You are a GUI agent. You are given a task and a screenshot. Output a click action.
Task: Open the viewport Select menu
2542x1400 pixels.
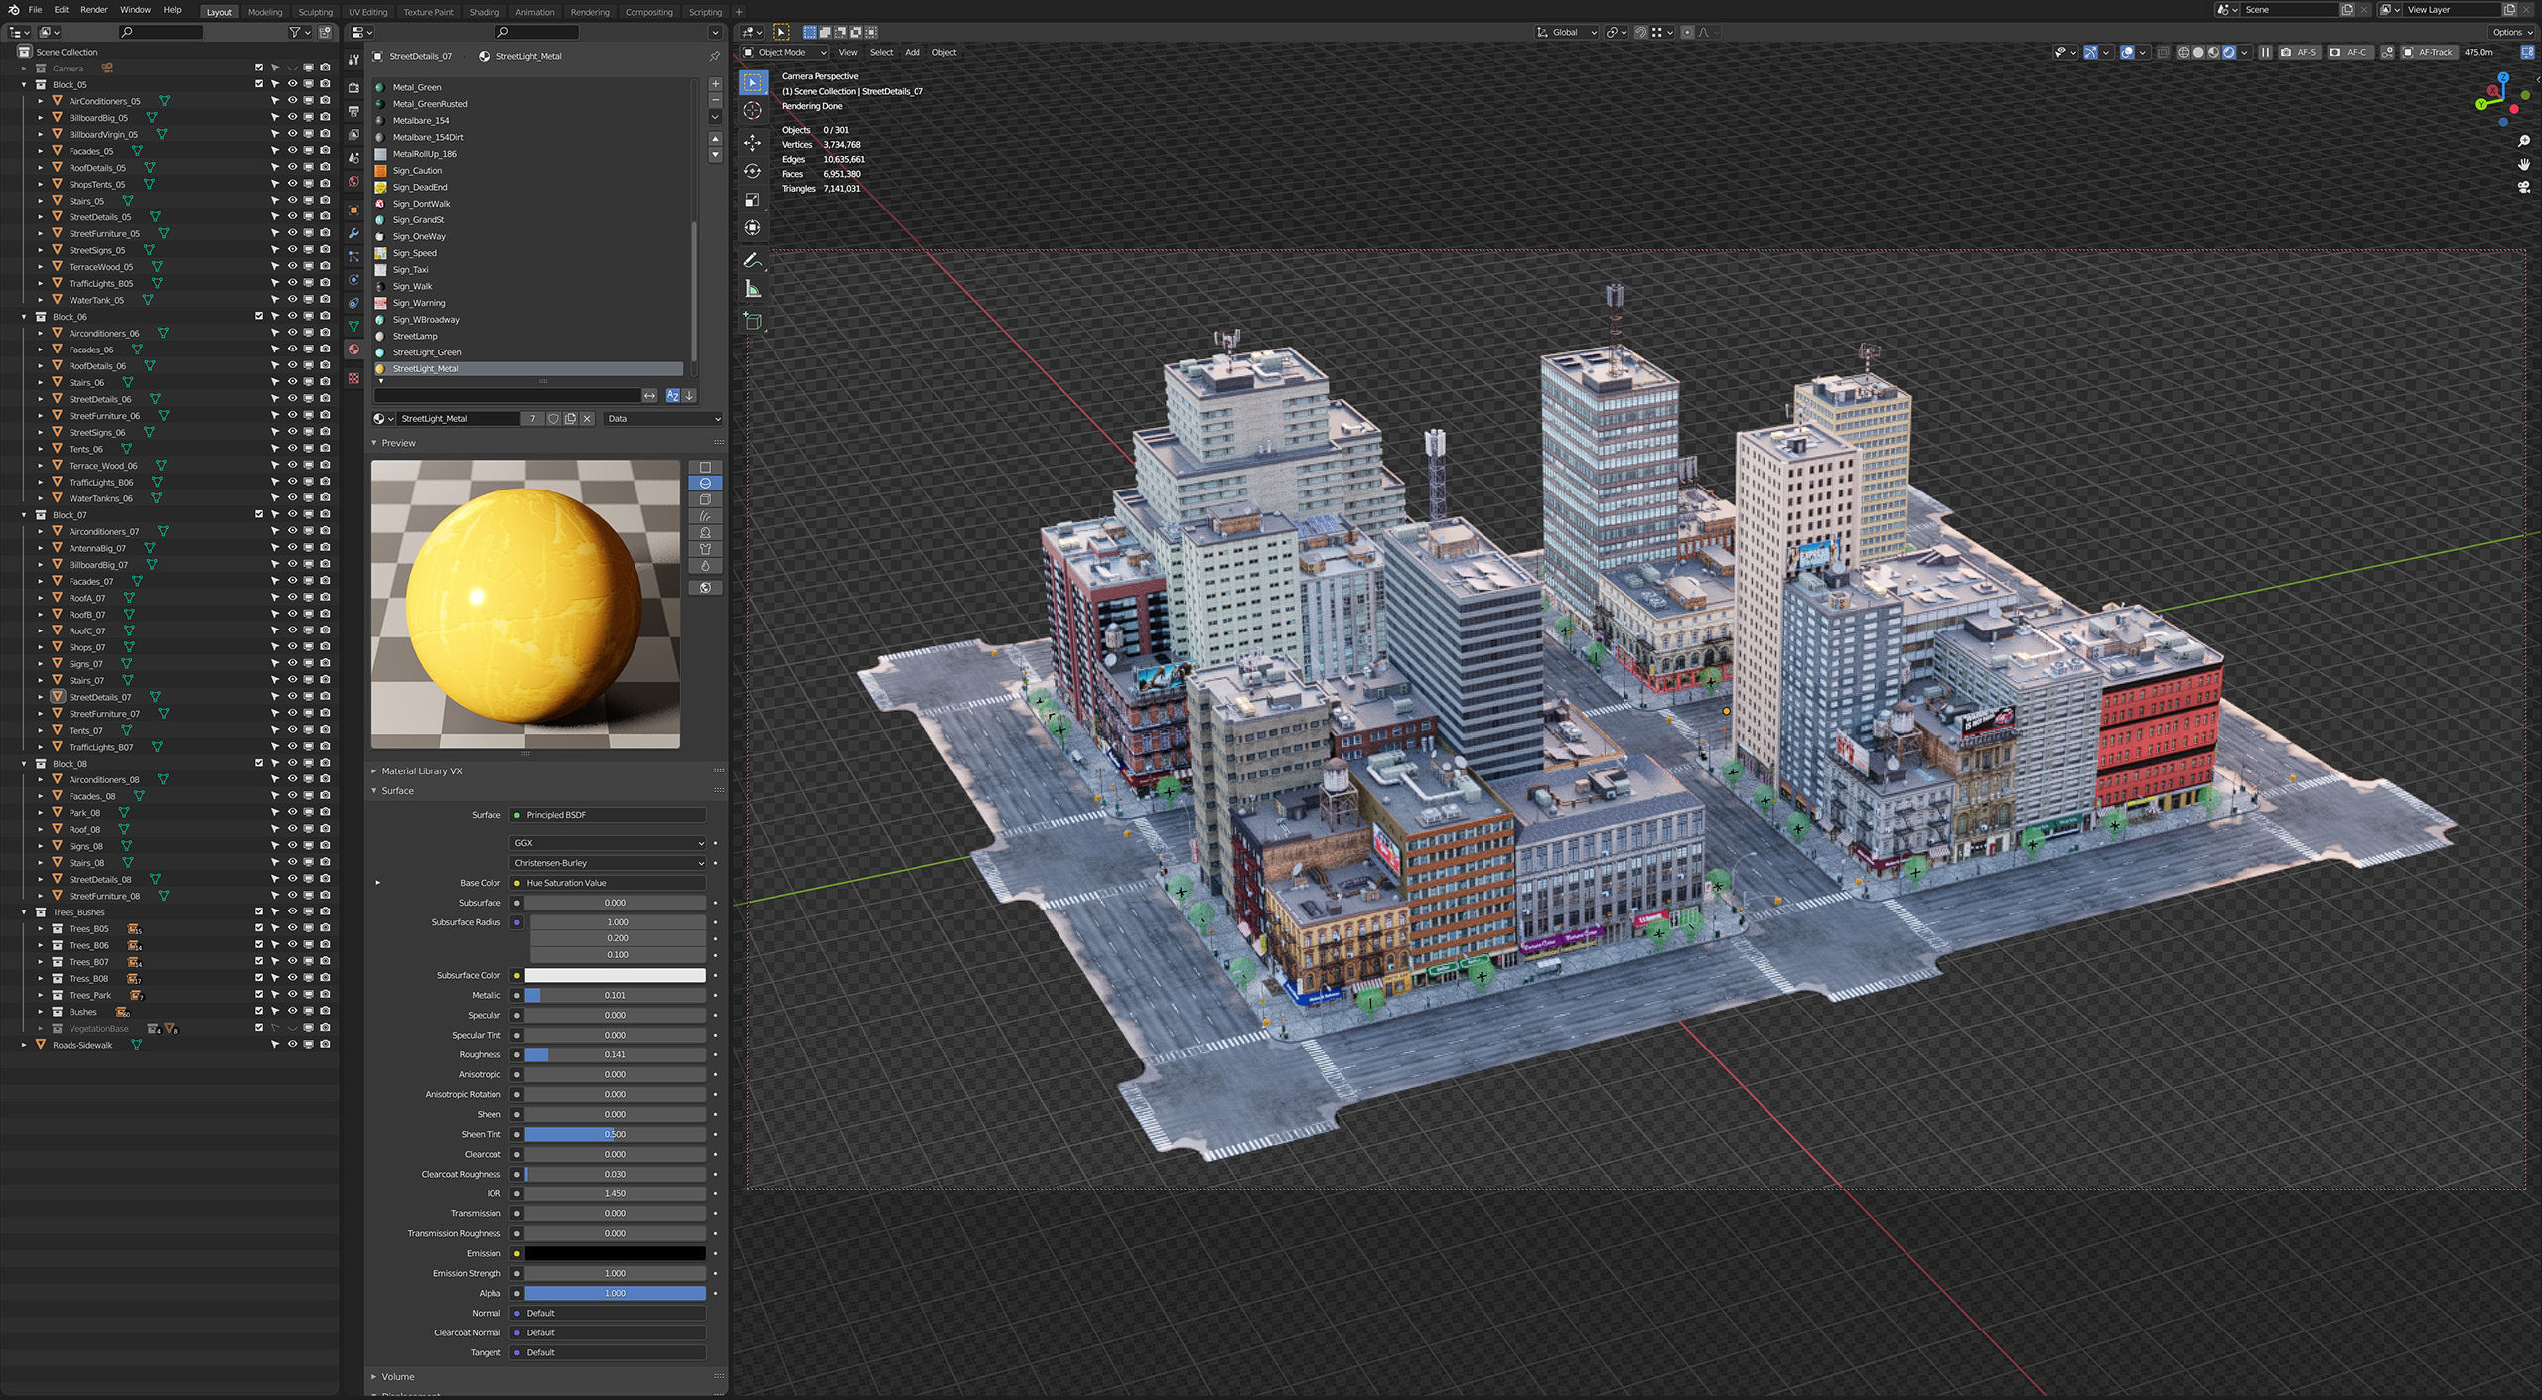pyautogui.click(x=881, y=52)
